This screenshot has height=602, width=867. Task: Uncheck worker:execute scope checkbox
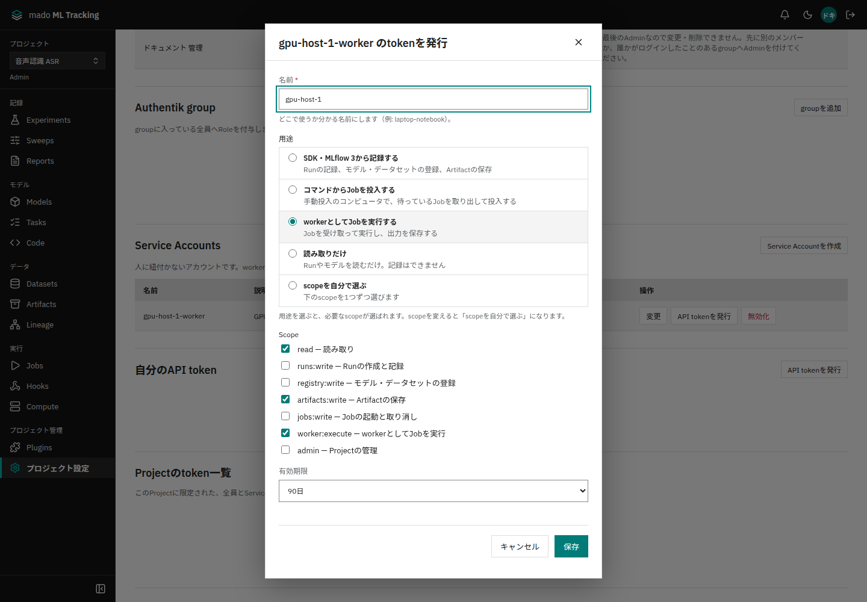285,433
